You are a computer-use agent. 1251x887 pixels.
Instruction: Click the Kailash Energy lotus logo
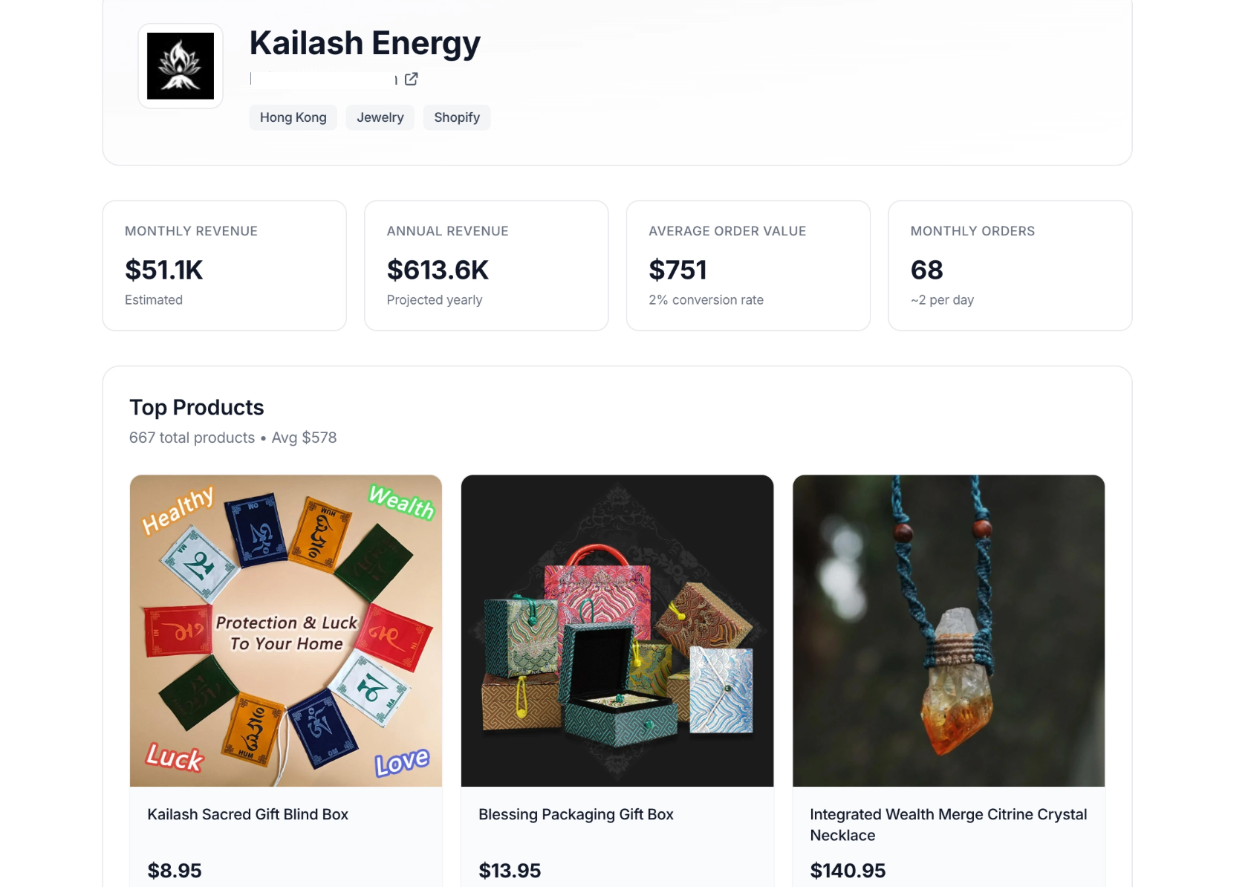pos(181,66)
